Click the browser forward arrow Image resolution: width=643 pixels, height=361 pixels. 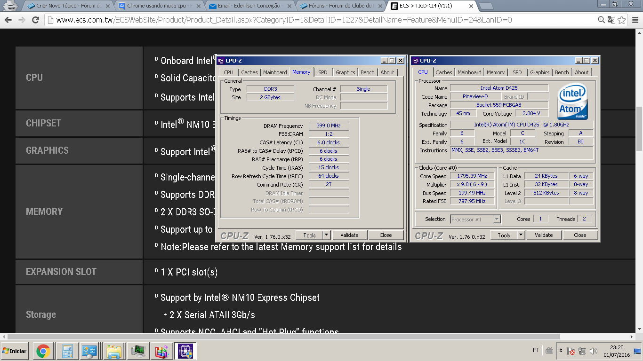(22, 20)
